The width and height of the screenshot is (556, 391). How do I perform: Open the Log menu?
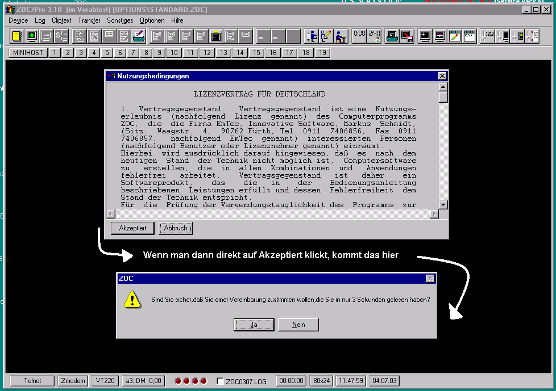40,20
